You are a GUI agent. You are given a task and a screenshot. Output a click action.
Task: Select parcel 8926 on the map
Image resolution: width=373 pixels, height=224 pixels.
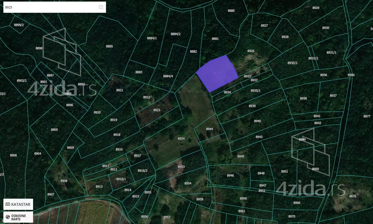[x=251, y=51]
